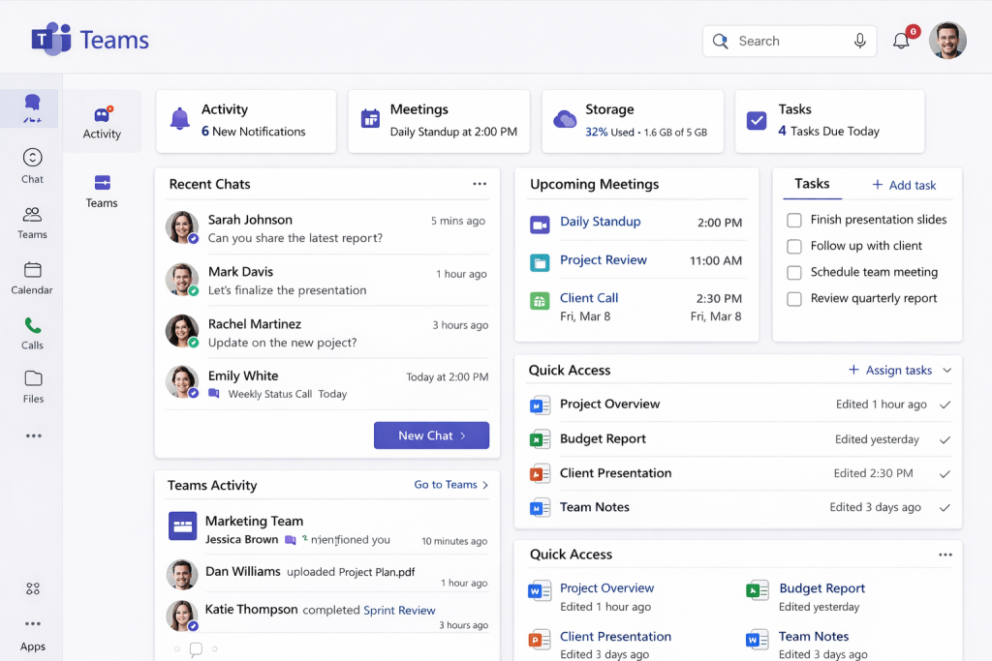Click in the Search input field
Screen dimensions: 992x661
click(785, 41)
